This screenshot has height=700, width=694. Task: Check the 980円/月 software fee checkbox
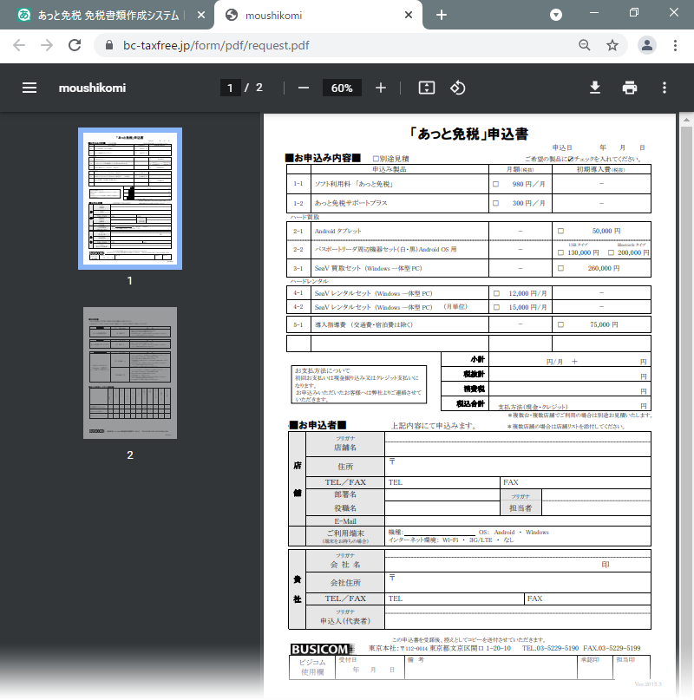click(496, 184)
